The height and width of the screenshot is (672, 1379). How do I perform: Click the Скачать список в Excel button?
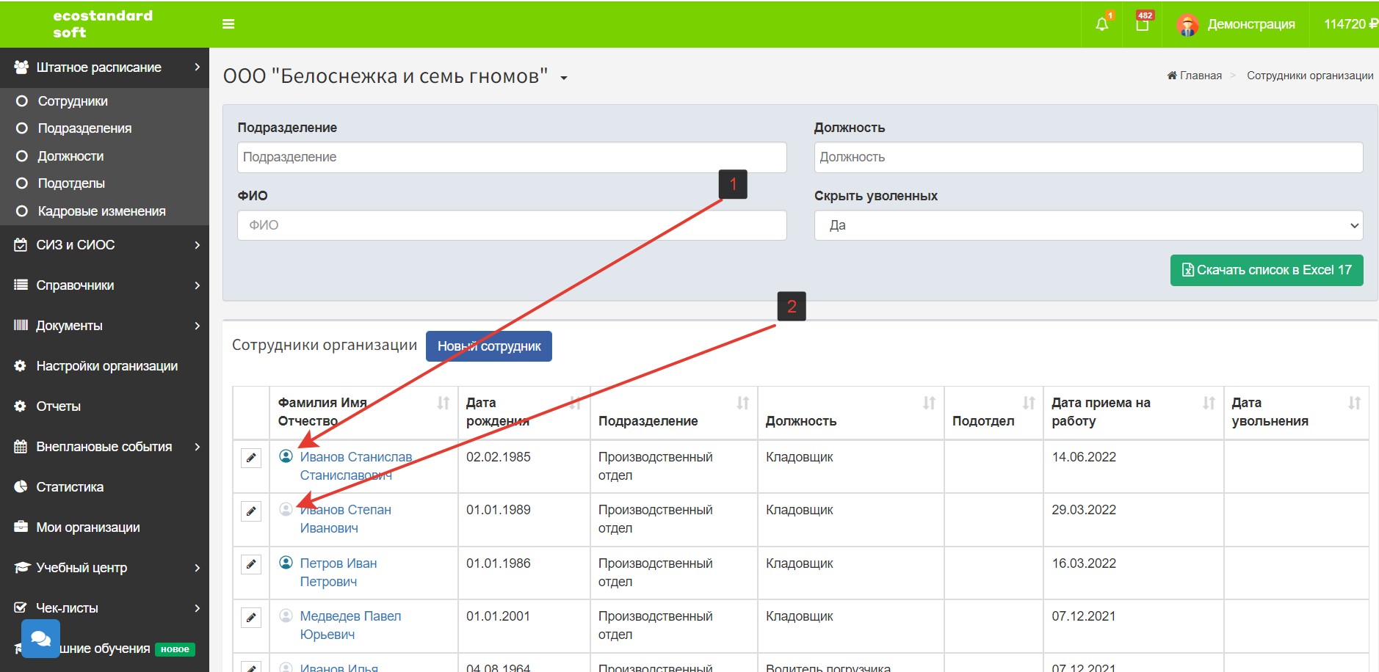(1267, 270)
